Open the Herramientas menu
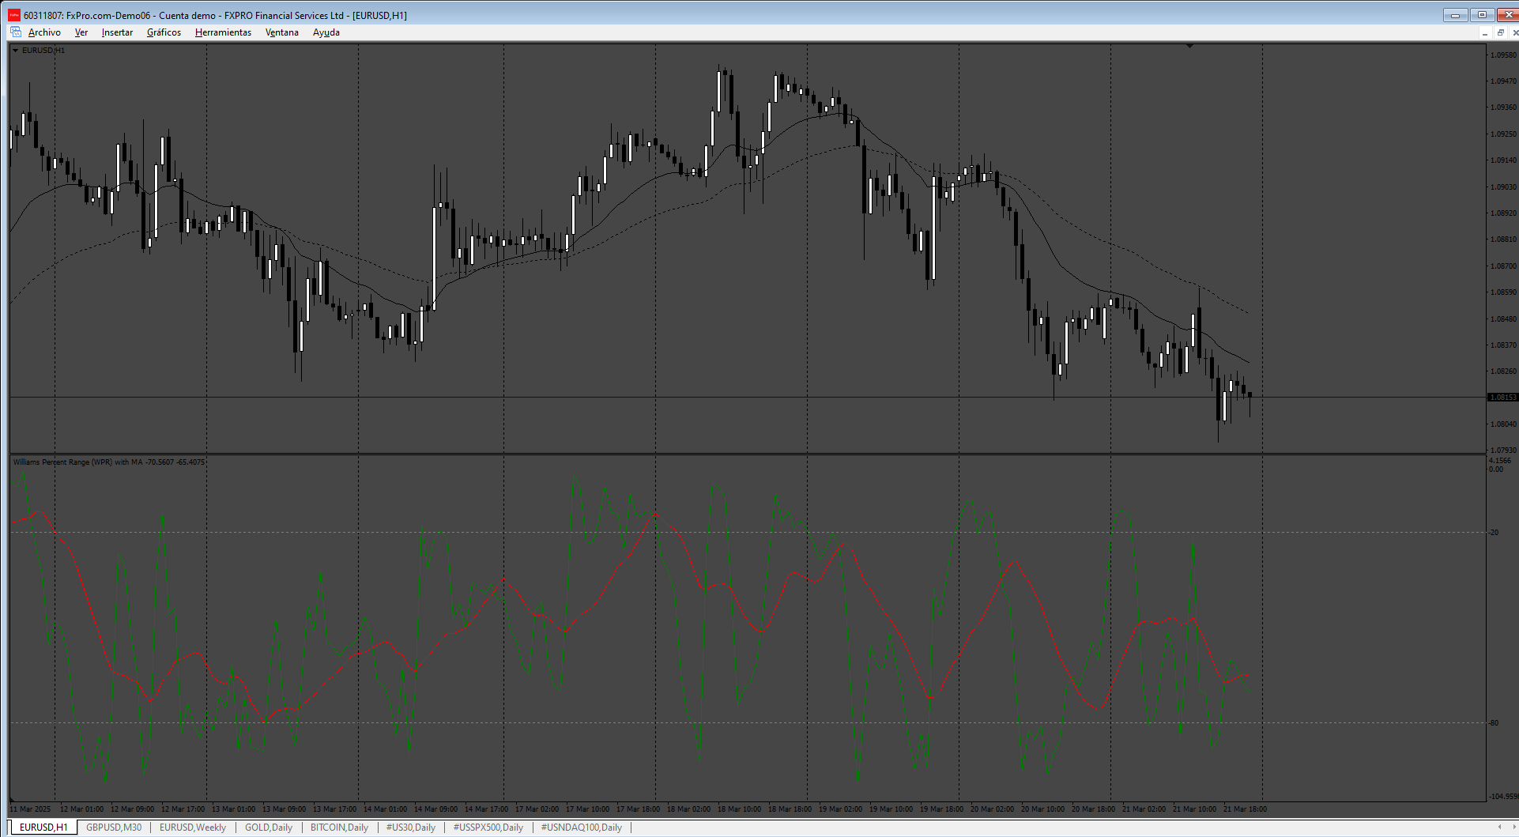 pyautogui.click(x=223, y=32)
